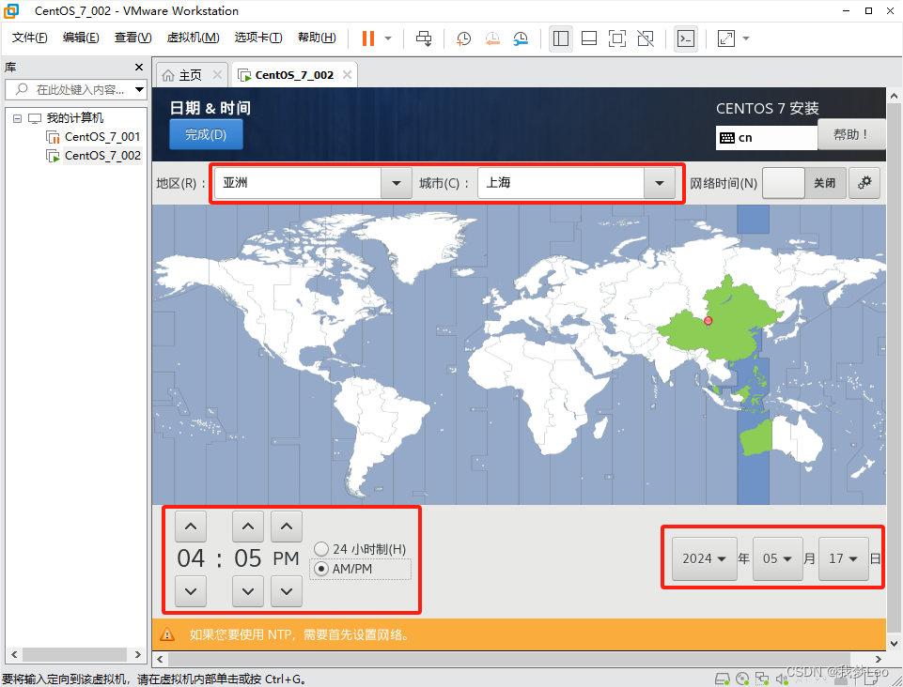
Task: Click the magnifier icon in library search
Action: pos(22,89)
